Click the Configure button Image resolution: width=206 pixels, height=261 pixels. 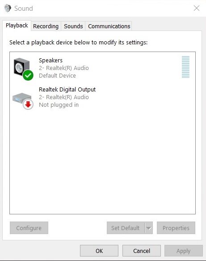(29, 228)
